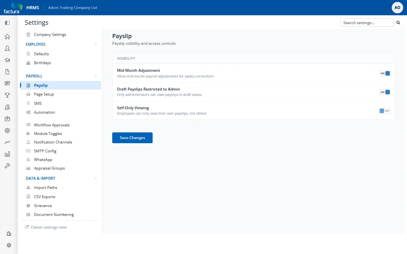The height and width of the screenshot is (254, 407).
Task: Open the chat bubble messages icon
Action: 7,84
